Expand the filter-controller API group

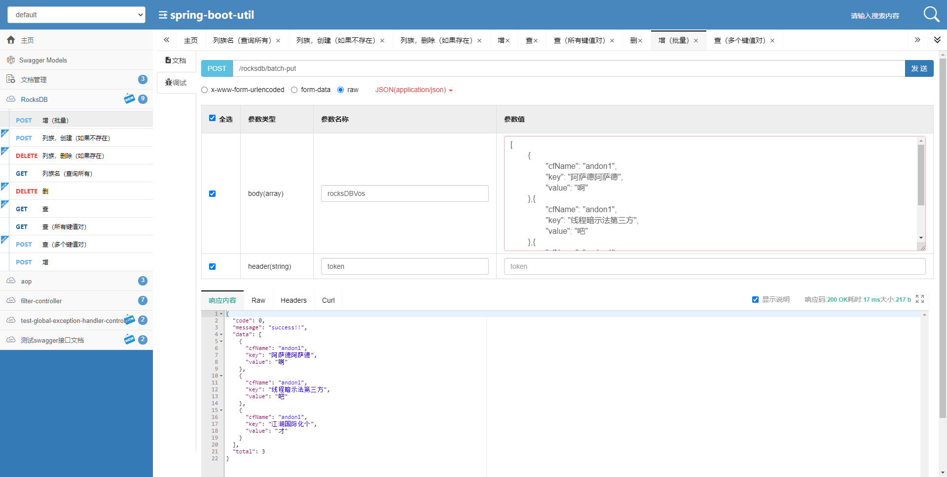[76, 300]
